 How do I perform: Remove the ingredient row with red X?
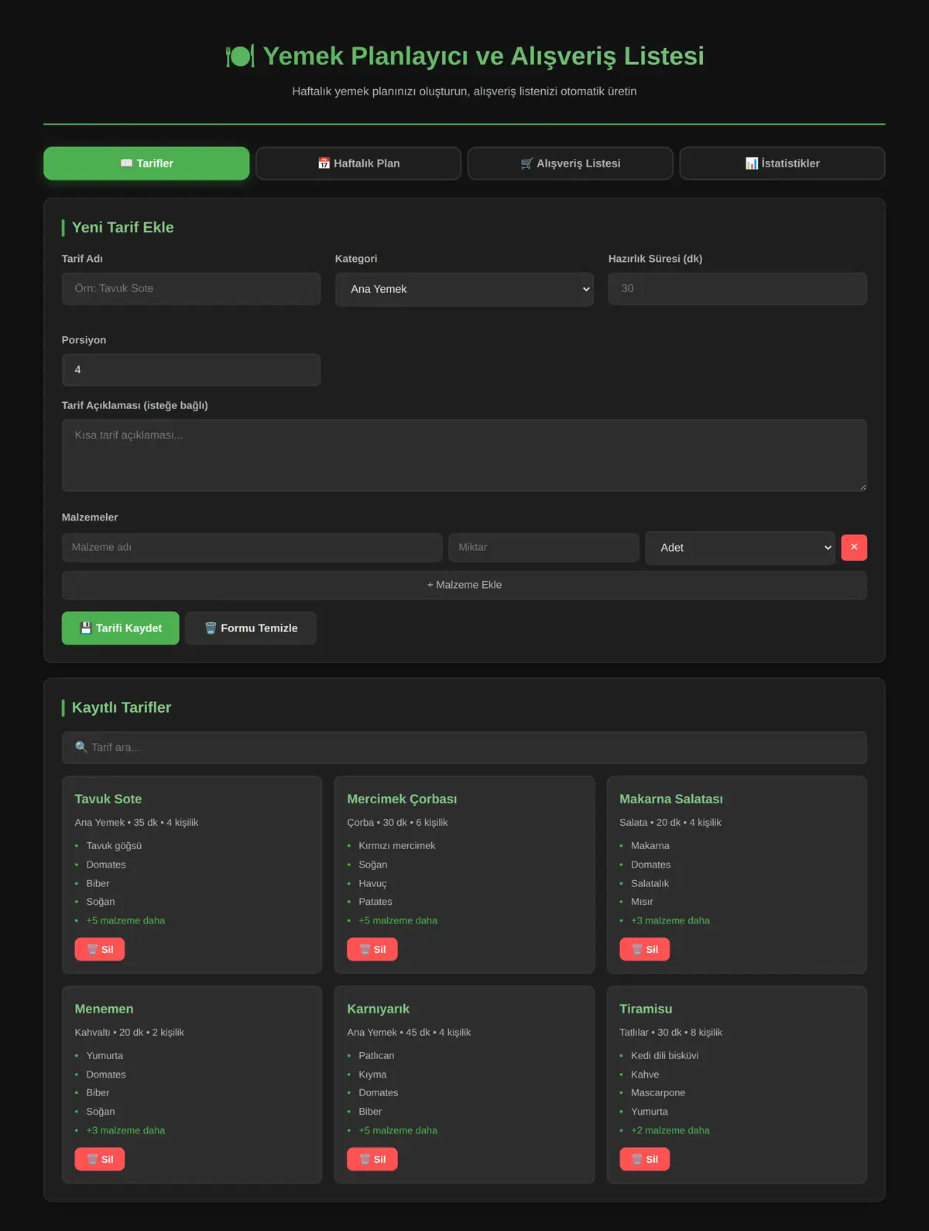point(854,547)
